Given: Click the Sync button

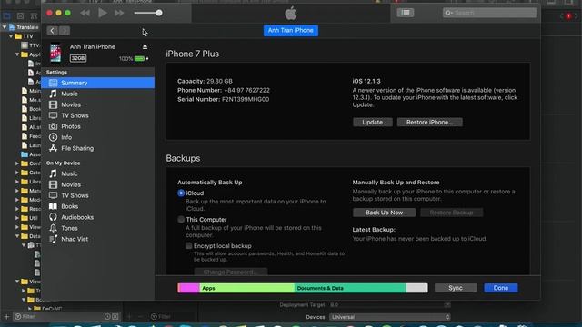Looking at the screenshot, I should (x=456, y=288).
